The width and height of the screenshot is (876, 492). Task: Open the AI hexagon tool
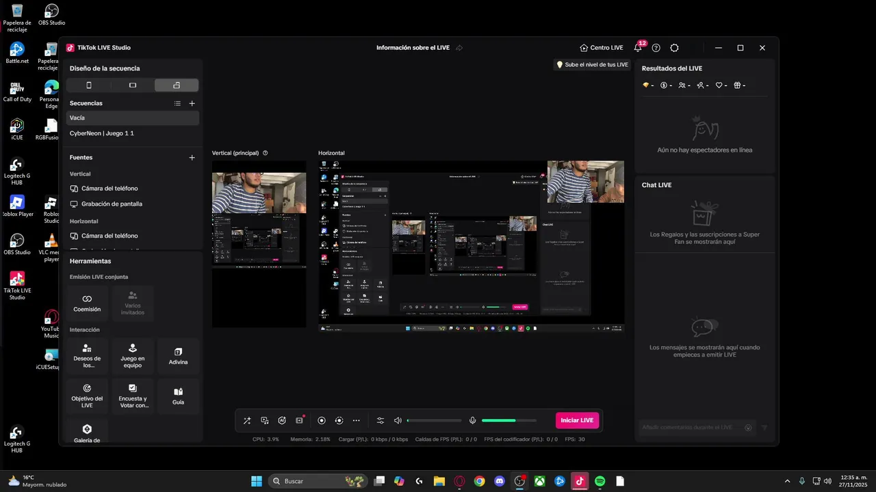point(282,420)
